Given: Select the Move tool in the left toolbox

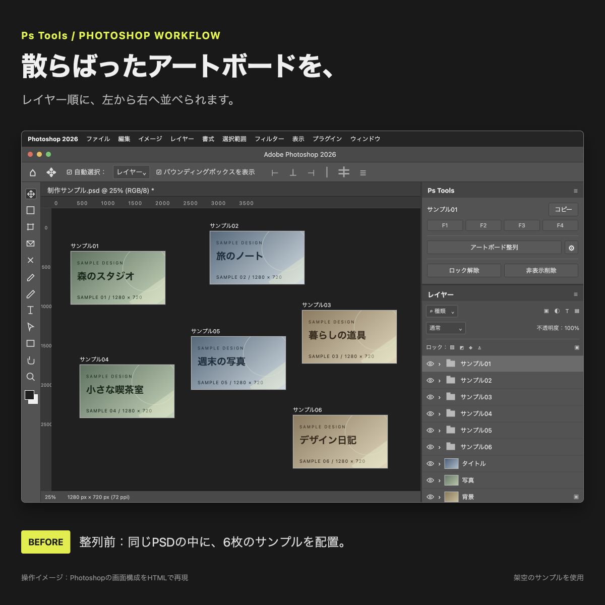Looking at the screenshot, I should [x=31, y=194].
